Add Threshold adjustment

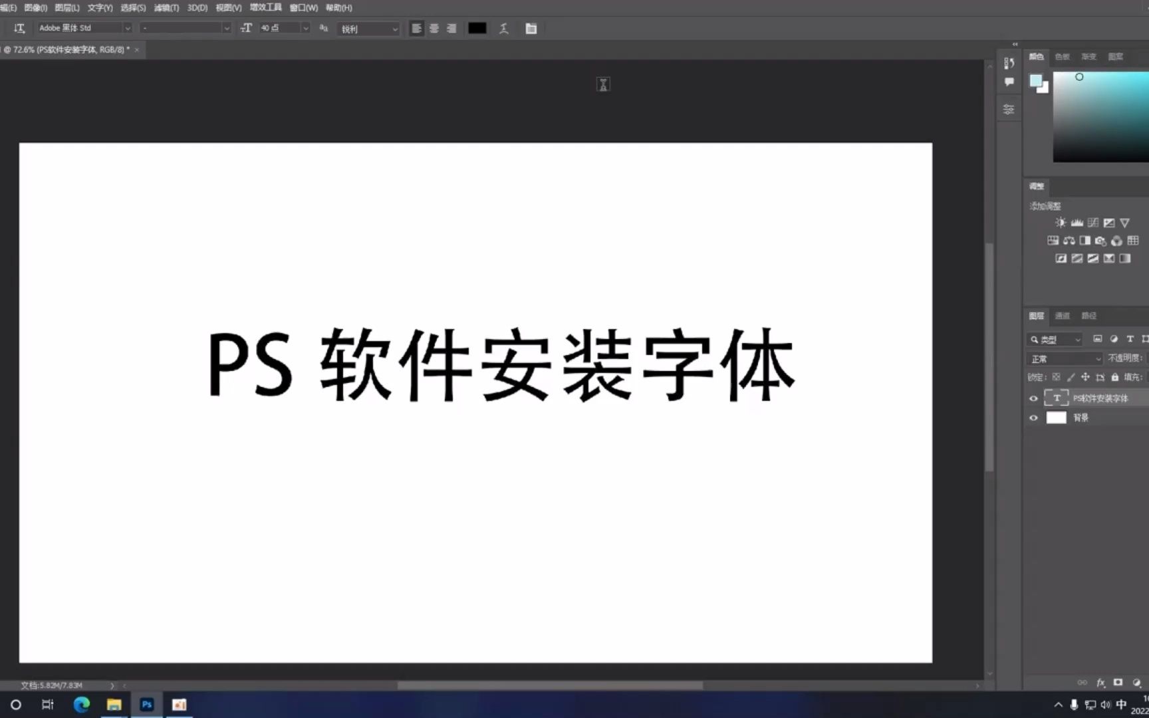click(1093, 258)
